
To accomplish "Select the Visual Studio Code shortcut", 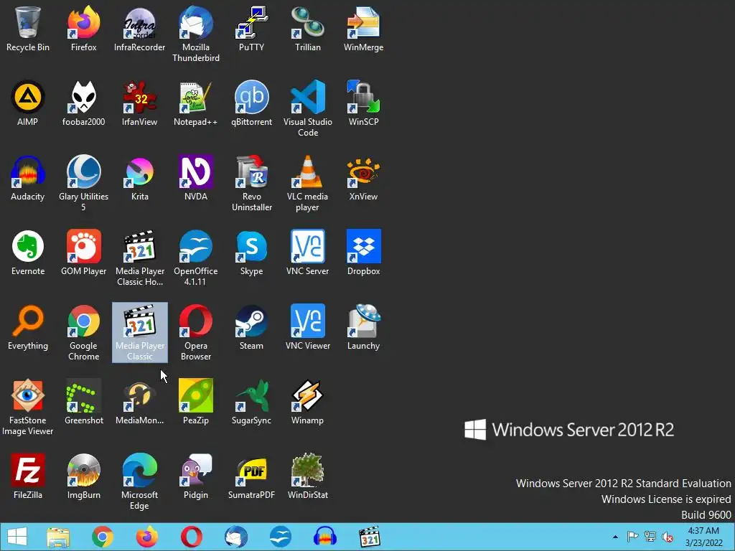I will click(x=307, y=109).
